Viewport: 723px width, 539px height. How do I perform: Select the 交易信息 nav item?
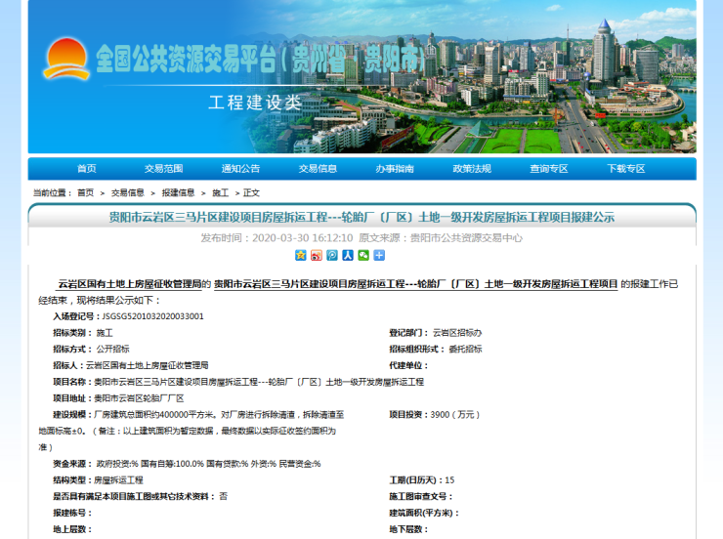(x=318, y=169)
